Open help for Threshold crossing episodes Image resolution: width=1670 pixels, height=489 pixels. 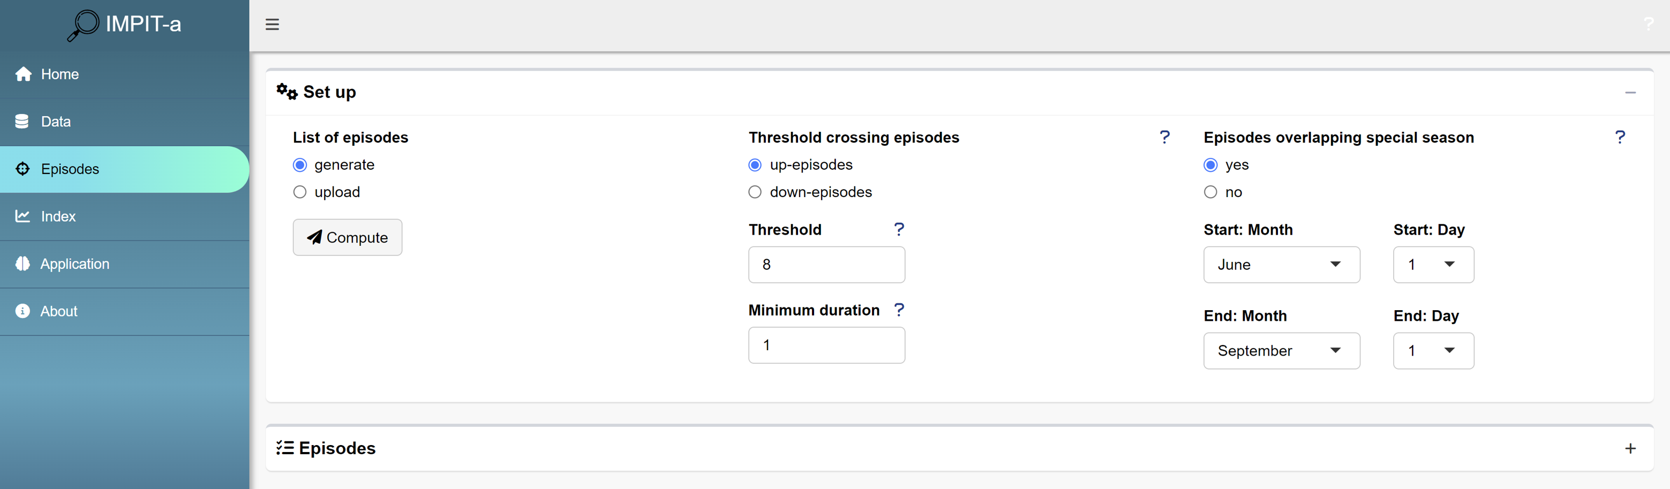1164,137
